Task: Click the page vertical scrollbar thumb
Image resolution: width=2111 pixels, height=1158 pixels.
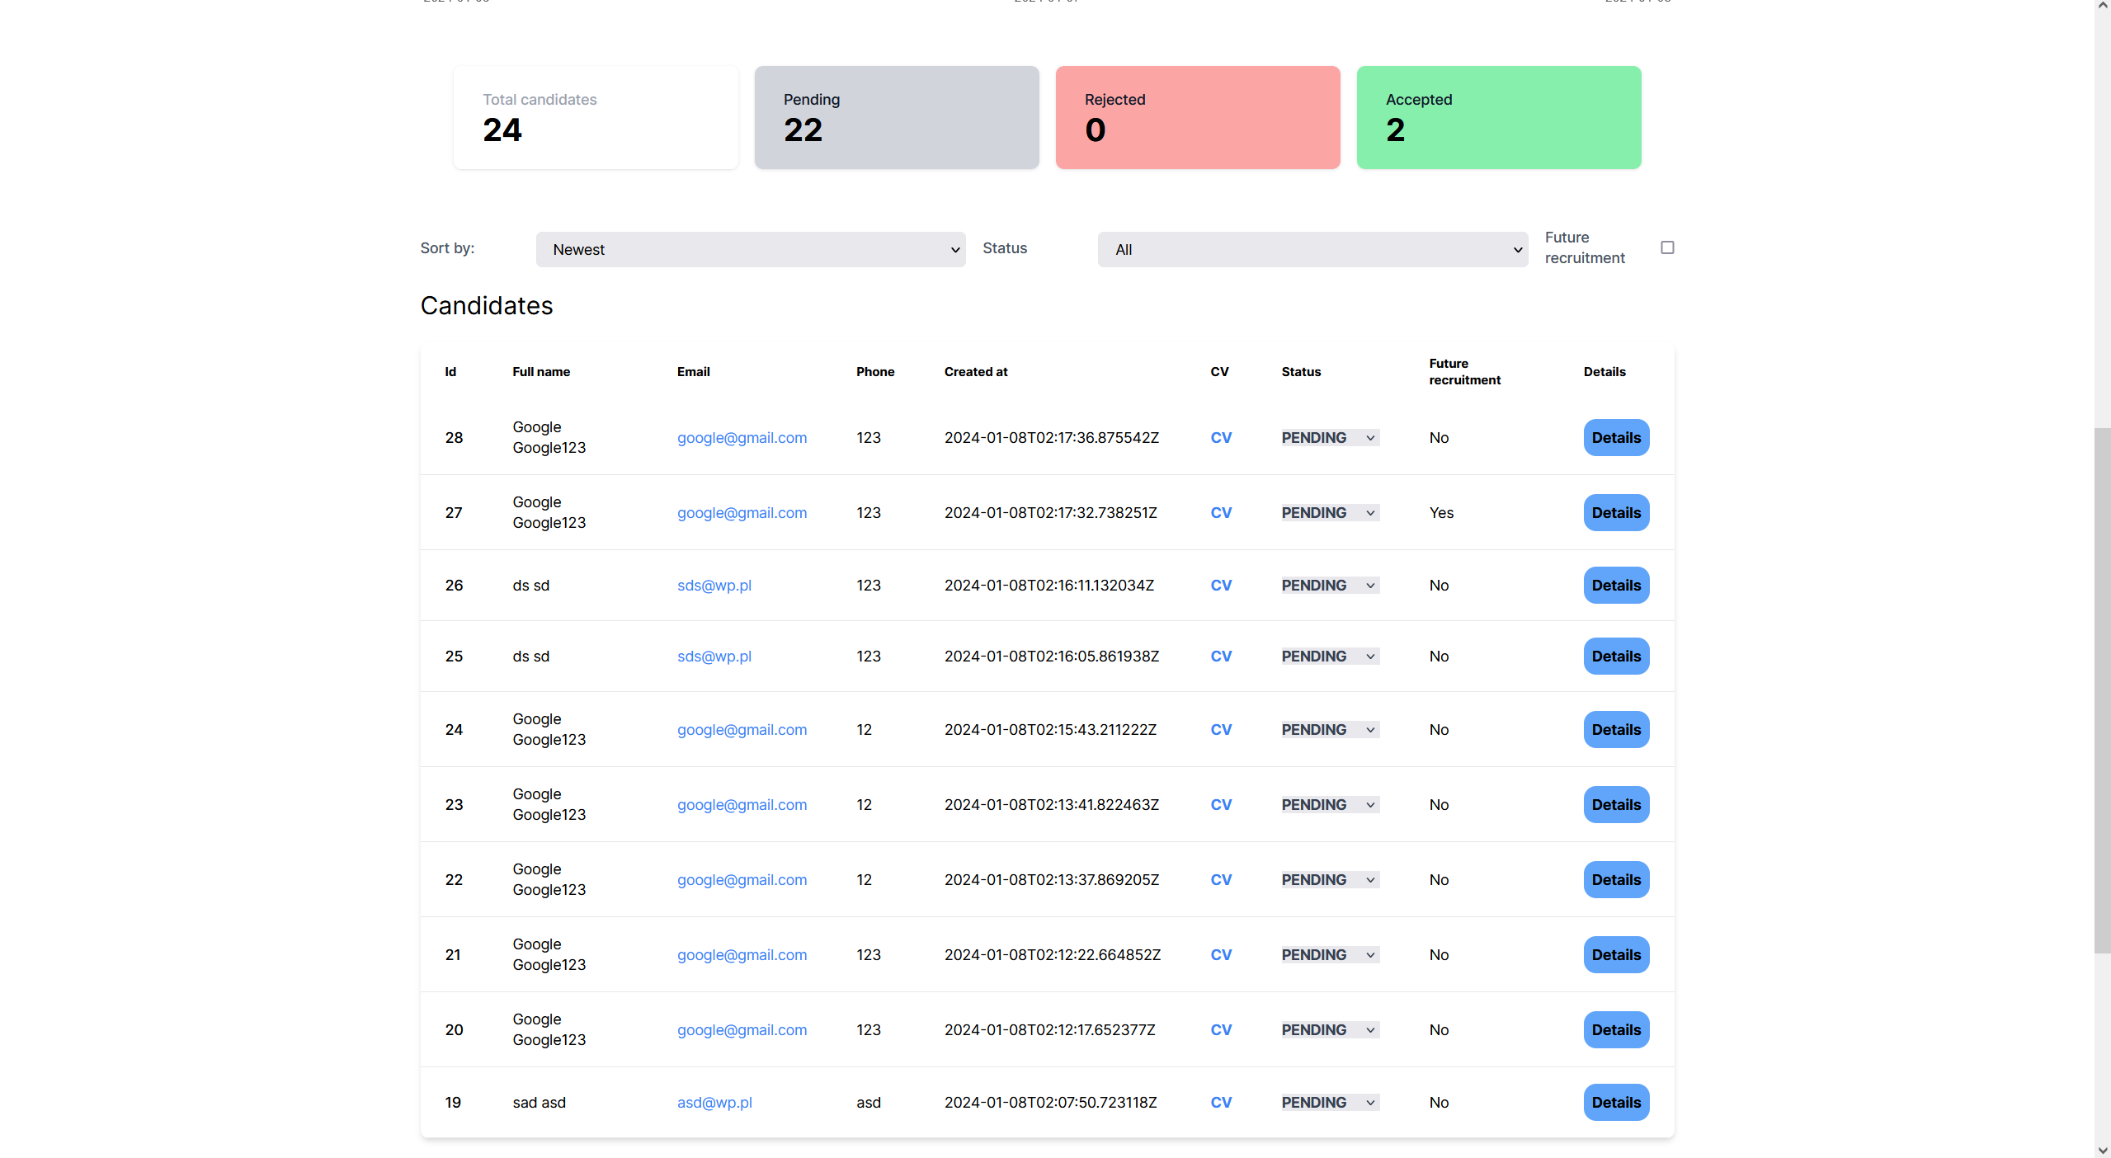Action: pos(2102,690)
